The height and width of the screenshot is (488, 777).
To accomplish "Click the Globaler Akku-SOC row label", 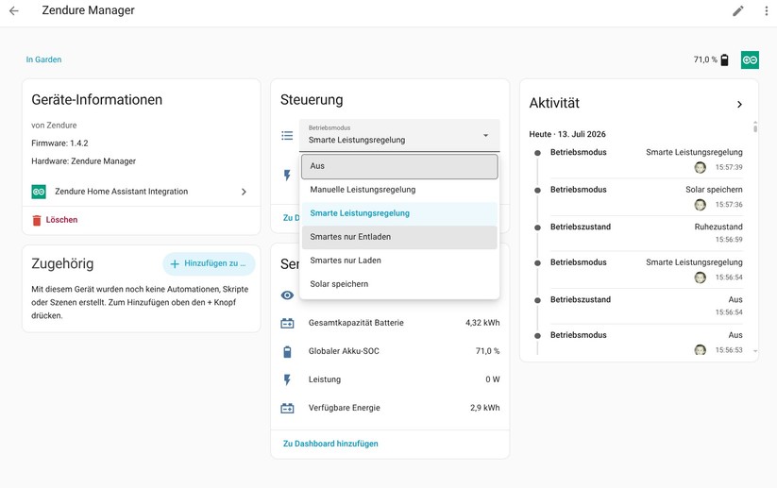I will tap(344, 351).
